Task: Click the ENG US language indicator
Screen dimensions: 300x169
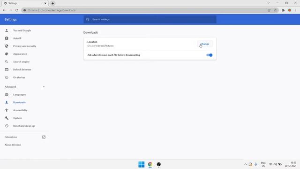Action: [x=263, y=164]
